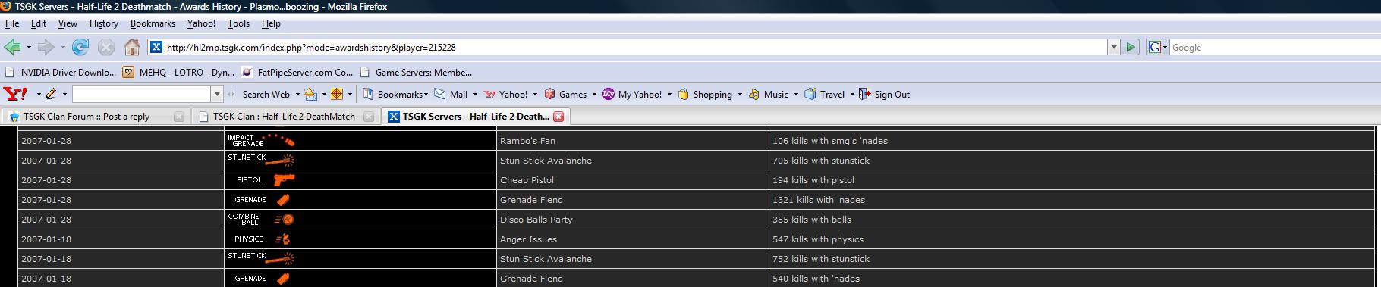This screenshot has height=287, width=1381.
Task: Click the browser Reload button
Action: (x=80, y=48)
